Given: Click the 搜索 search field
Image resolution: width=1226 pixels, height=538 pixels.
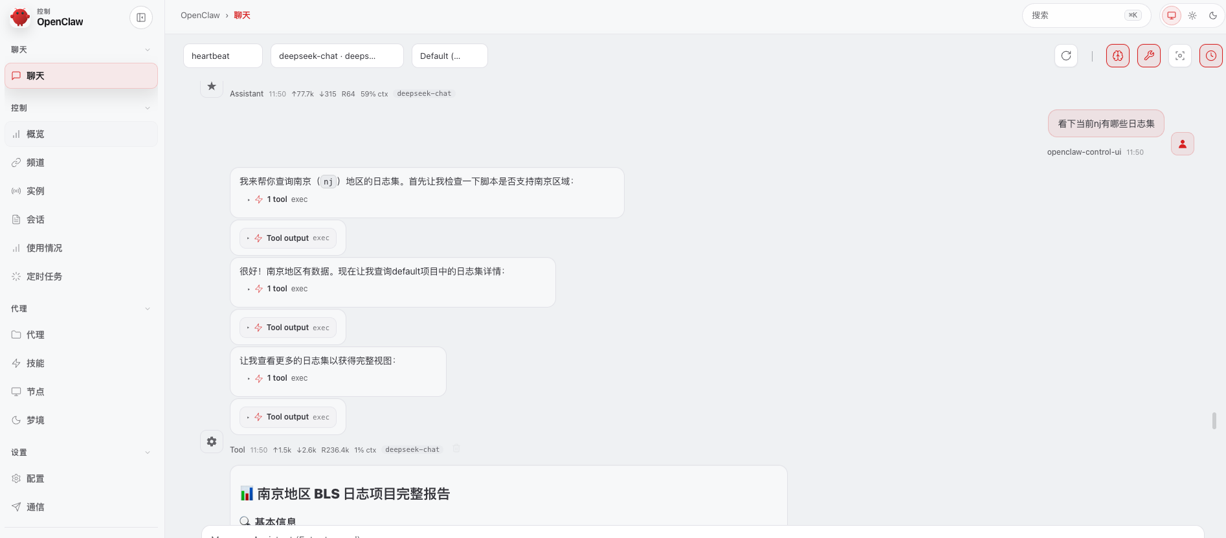Looking at the screenshot, I should pyautogui.click(x=1075, y=16).
